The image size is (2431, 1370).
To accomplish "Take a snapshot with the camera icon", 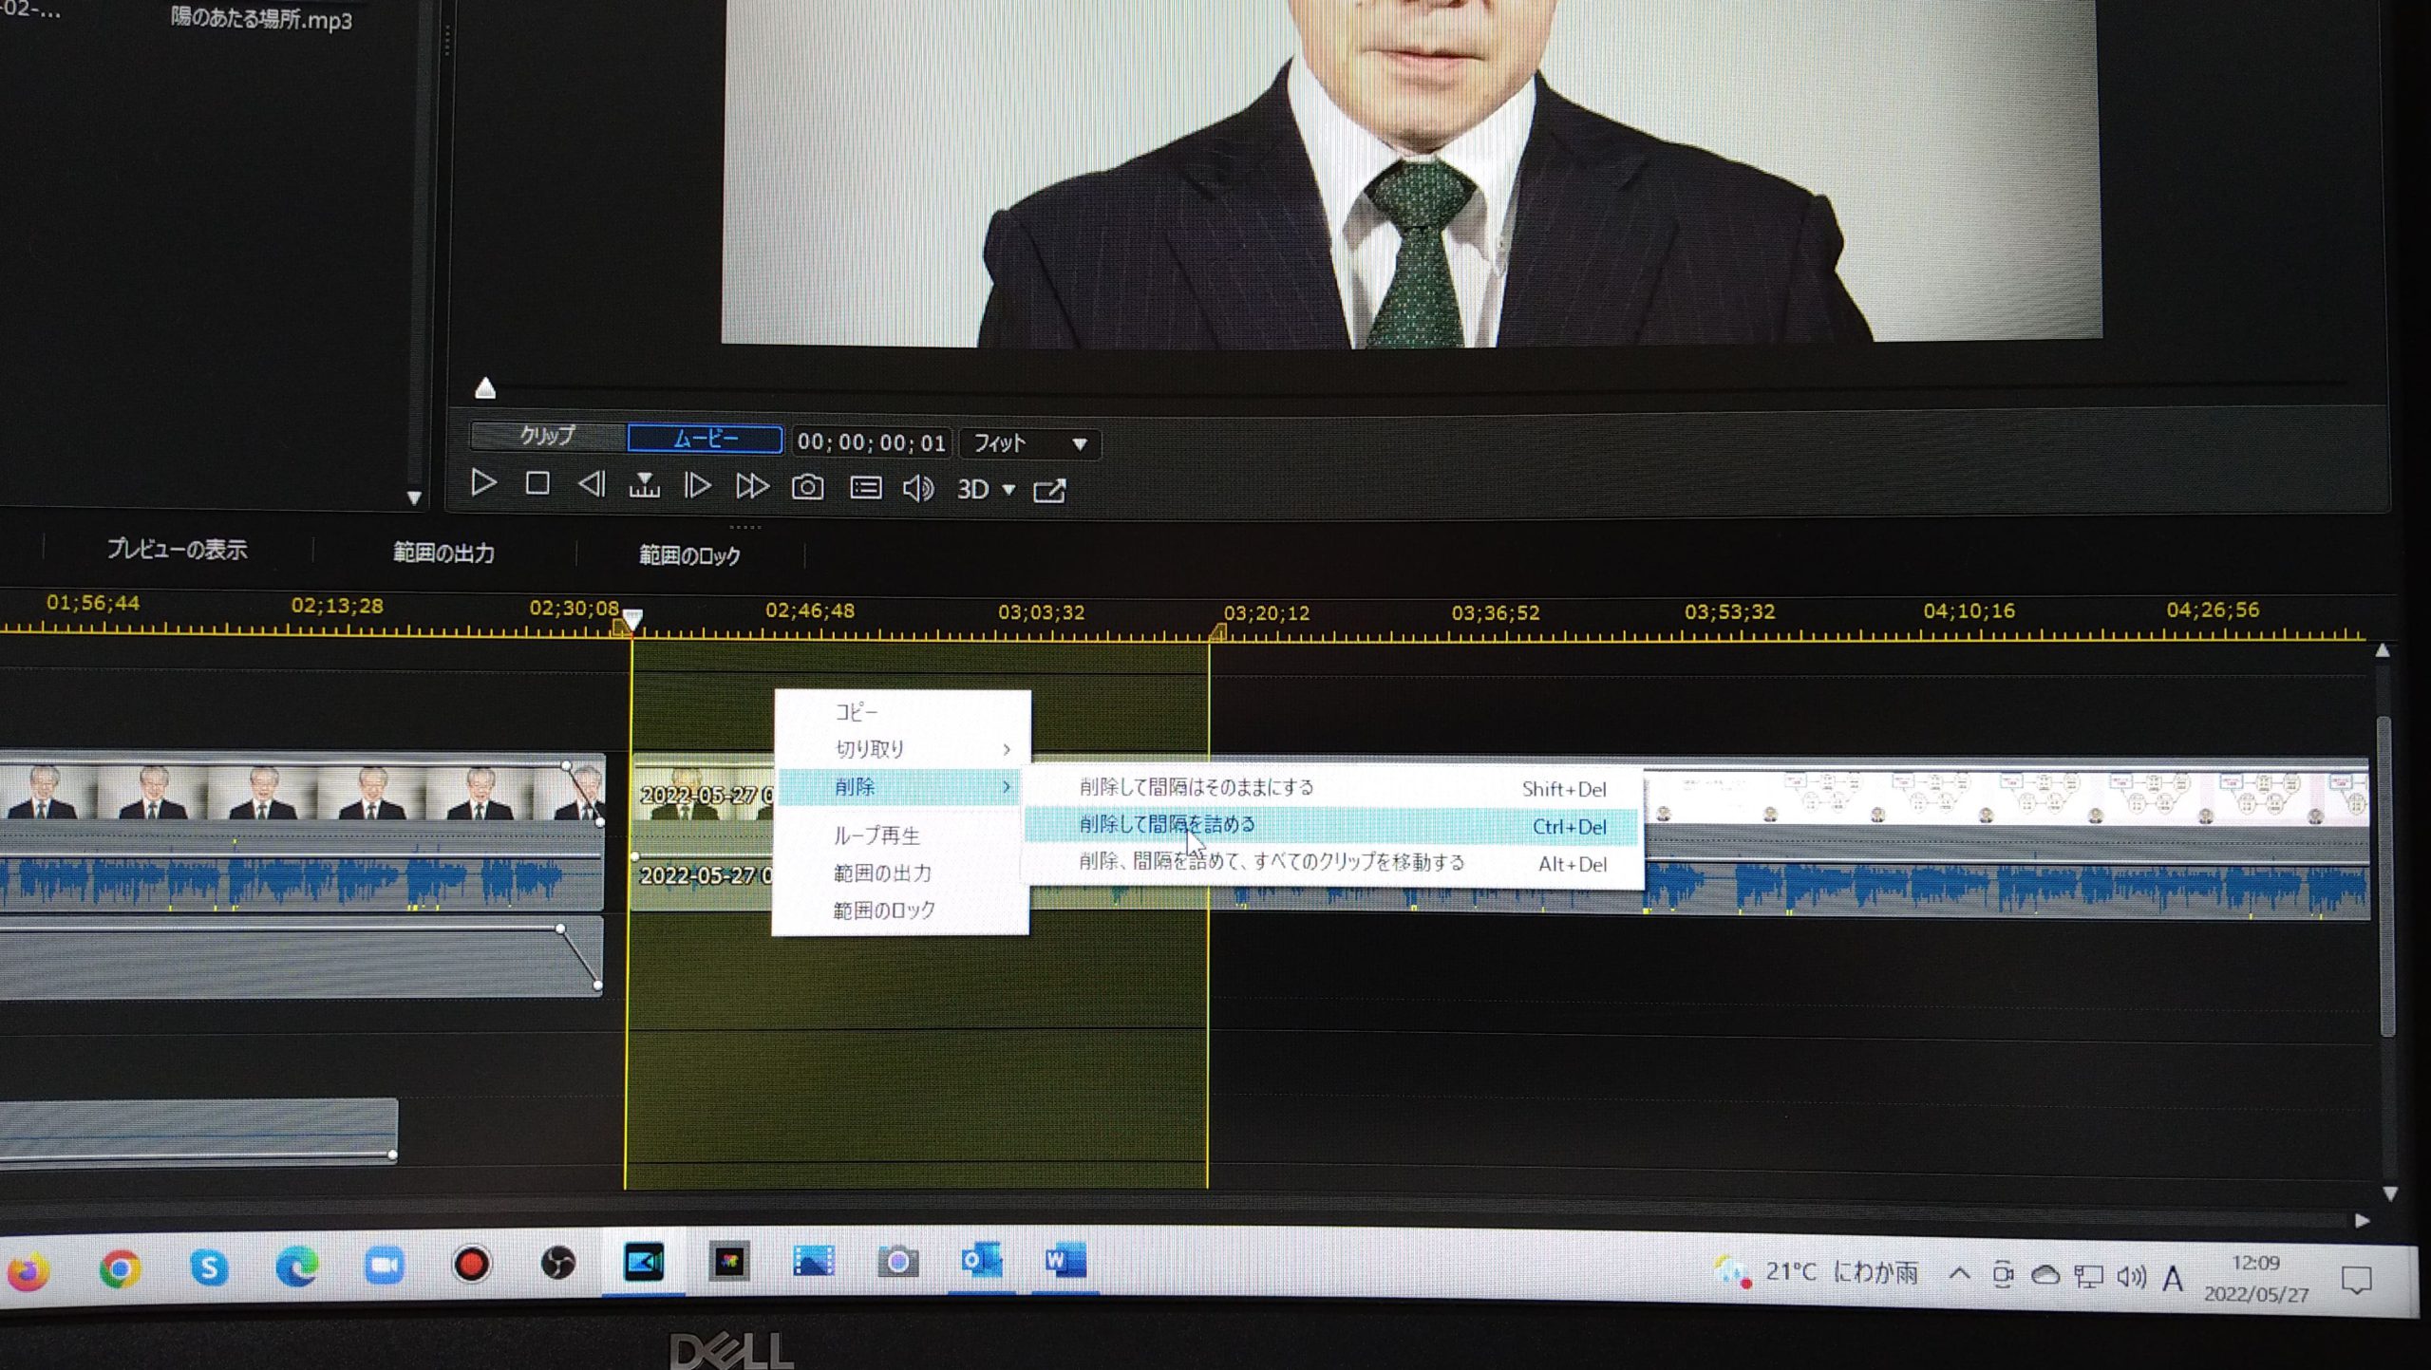I will pyautogui.click(x=807, y=488).
